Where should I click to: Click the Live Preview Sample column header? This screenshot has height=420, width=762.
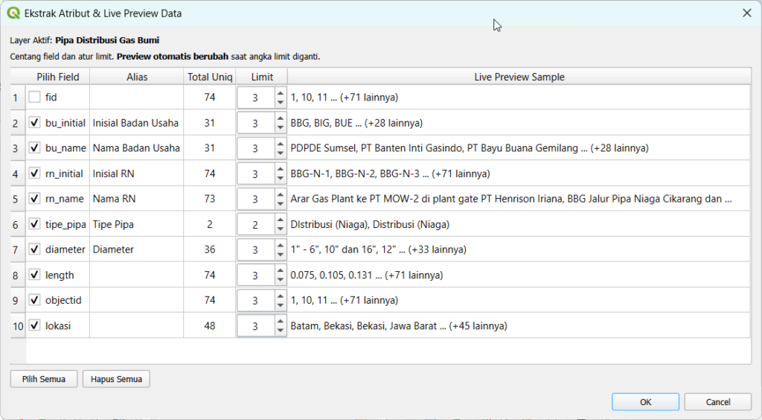519,77
